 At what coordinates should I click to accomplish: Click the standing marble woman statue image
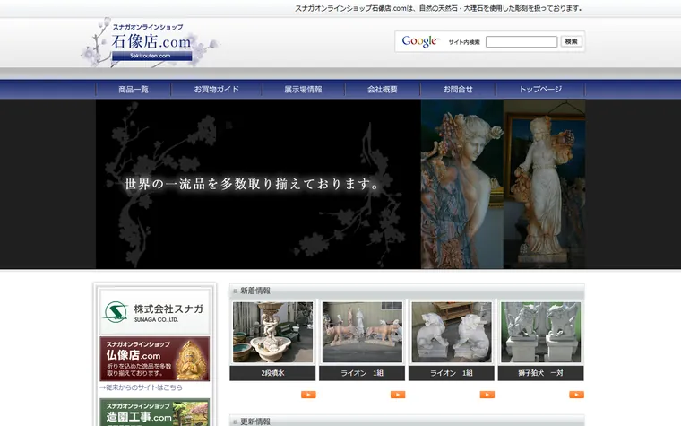click(x=545, y=184)
